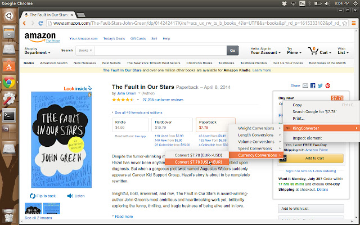Screen dimensions: 360x225
Task: Share on Twitter icon
Action: click(x=320, y=85)
